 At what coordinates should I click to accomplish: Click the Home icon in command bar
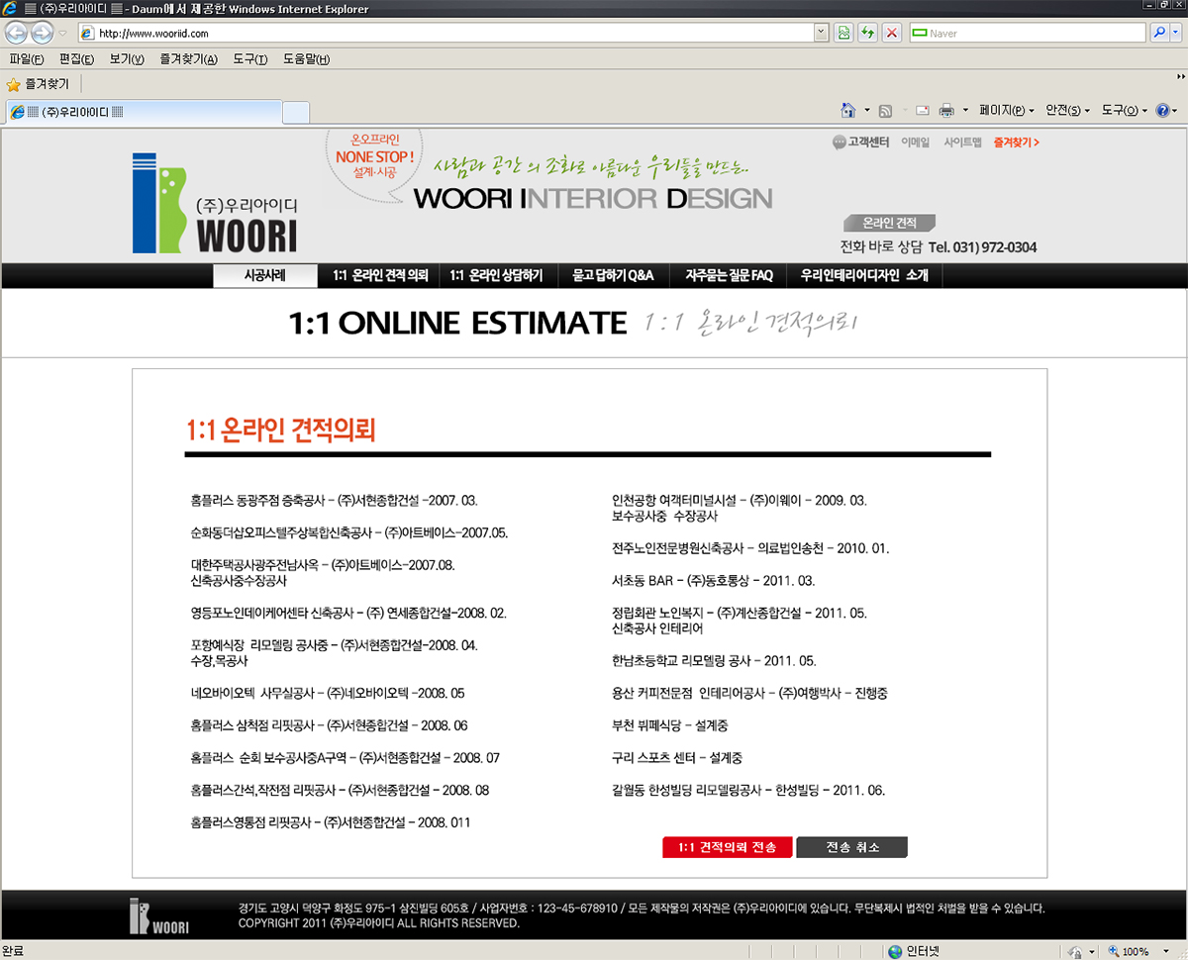[x=847, y=110]
